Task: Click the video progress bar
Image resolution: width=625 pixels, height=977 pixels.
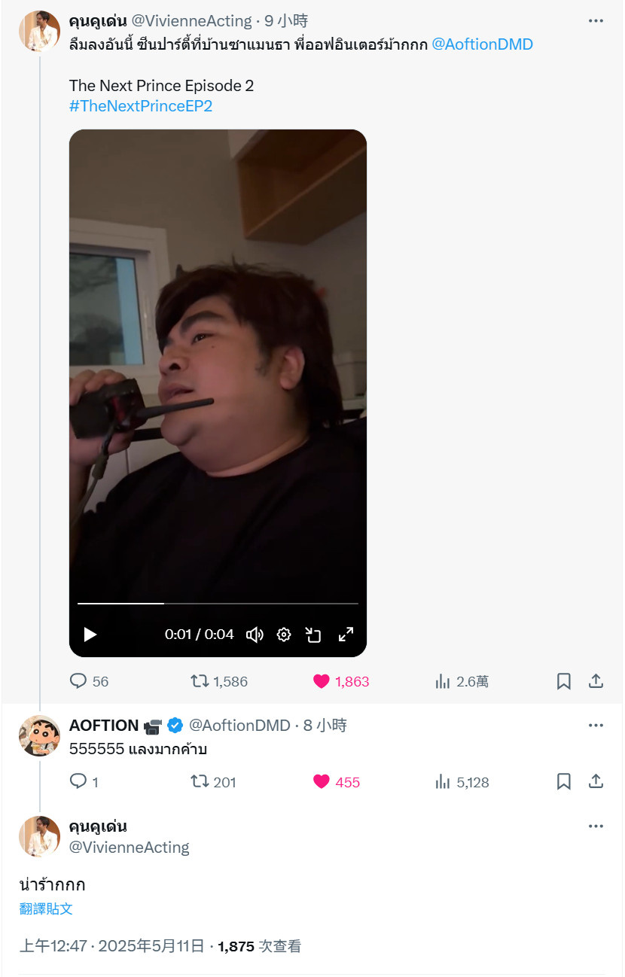Action: [x=218, y=604]
